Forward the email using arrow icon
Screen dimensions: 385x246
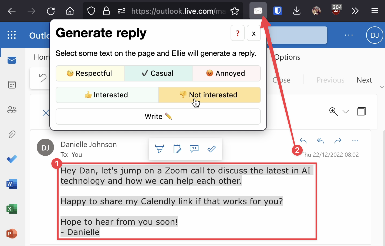point(337,141)
